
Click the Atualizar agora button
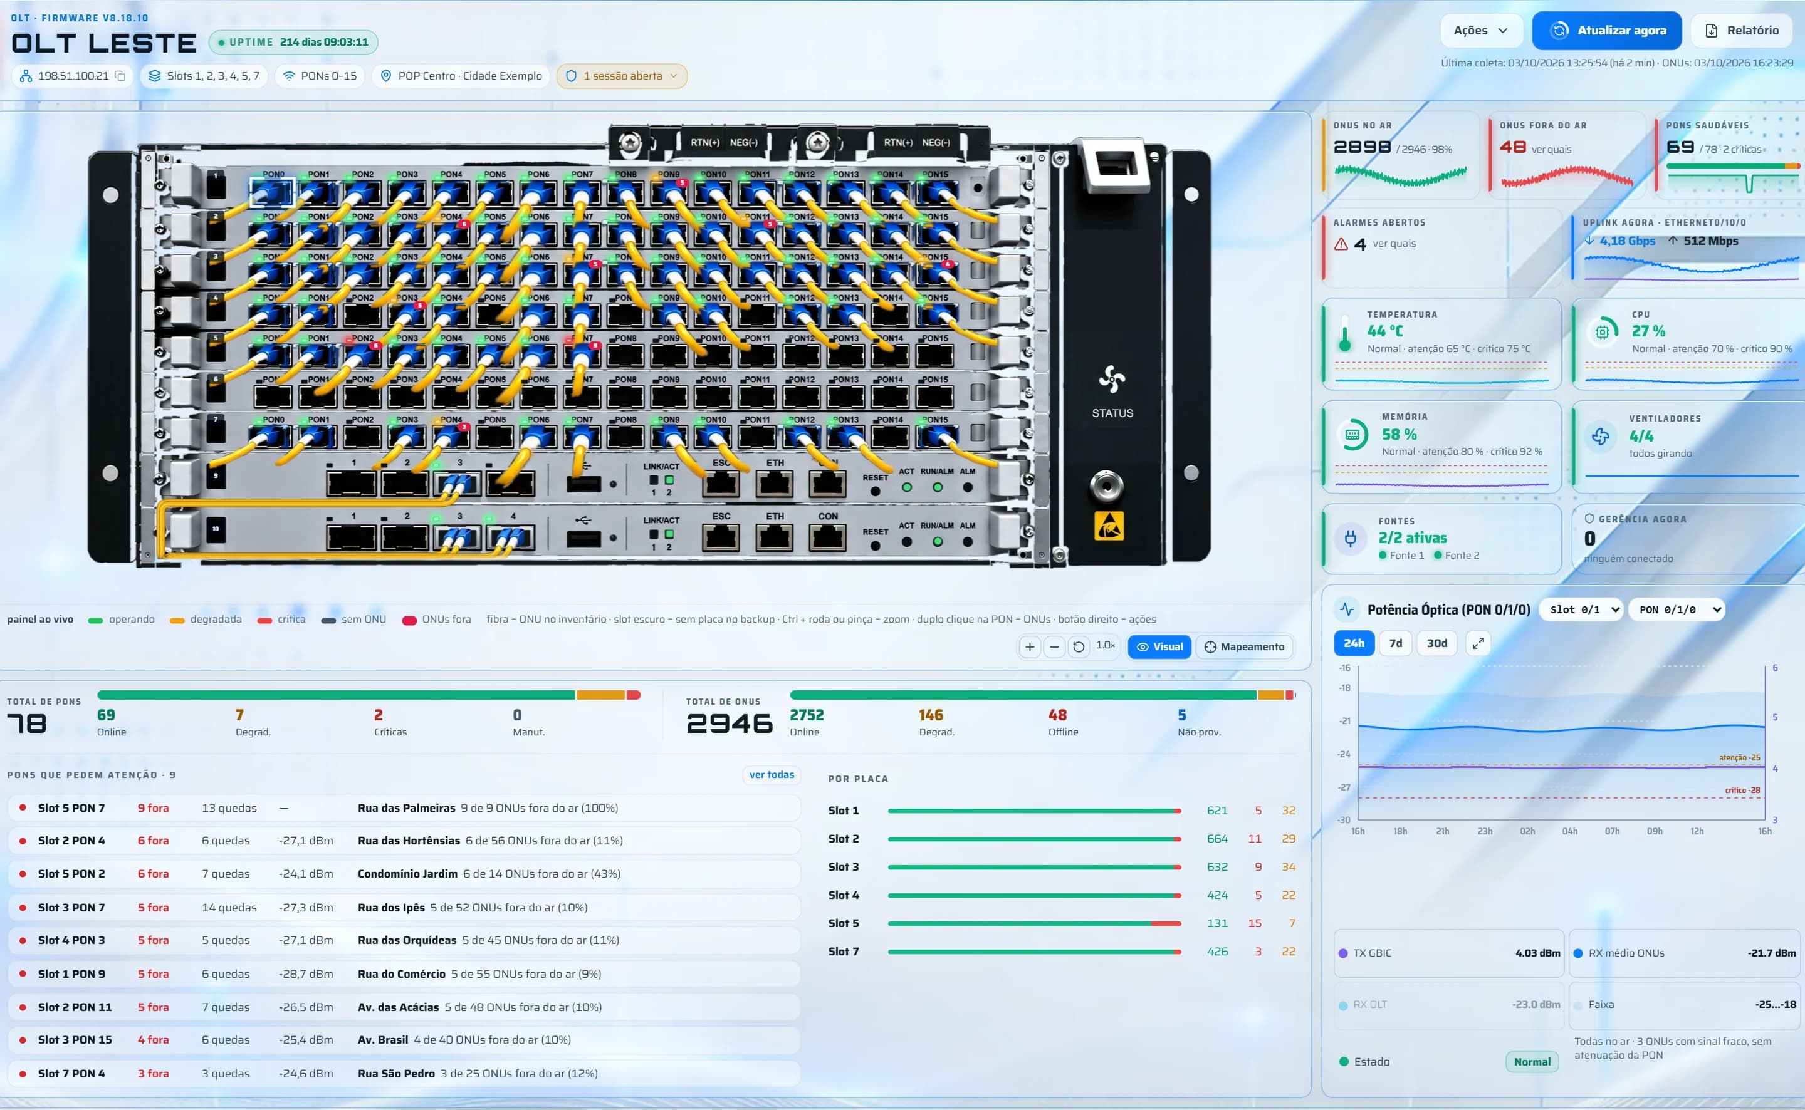[x=1607, y=30]
